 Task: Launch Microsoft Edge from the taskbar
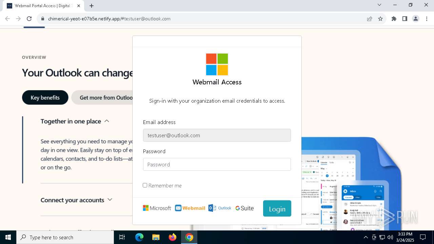[x=139, y=237]
